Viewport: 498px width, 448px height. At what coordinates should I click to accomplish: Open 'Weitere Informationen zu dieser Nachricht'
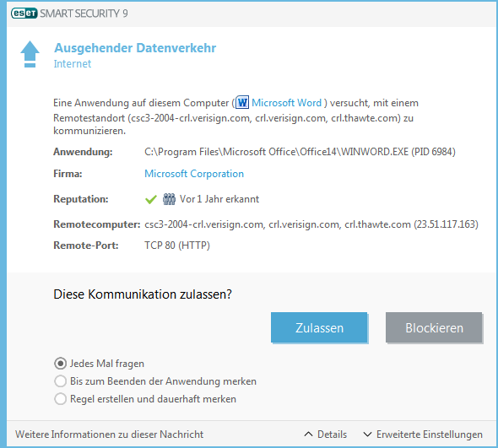click(109, 435)
